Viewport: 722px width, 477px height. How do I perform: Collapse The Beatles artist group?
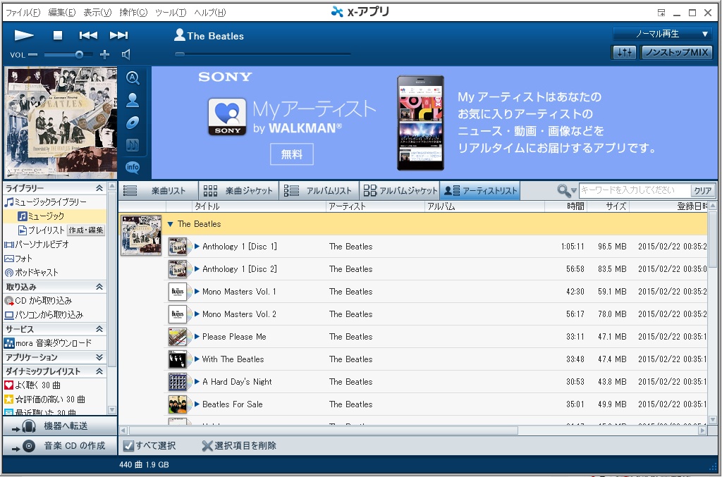[171, 224]
